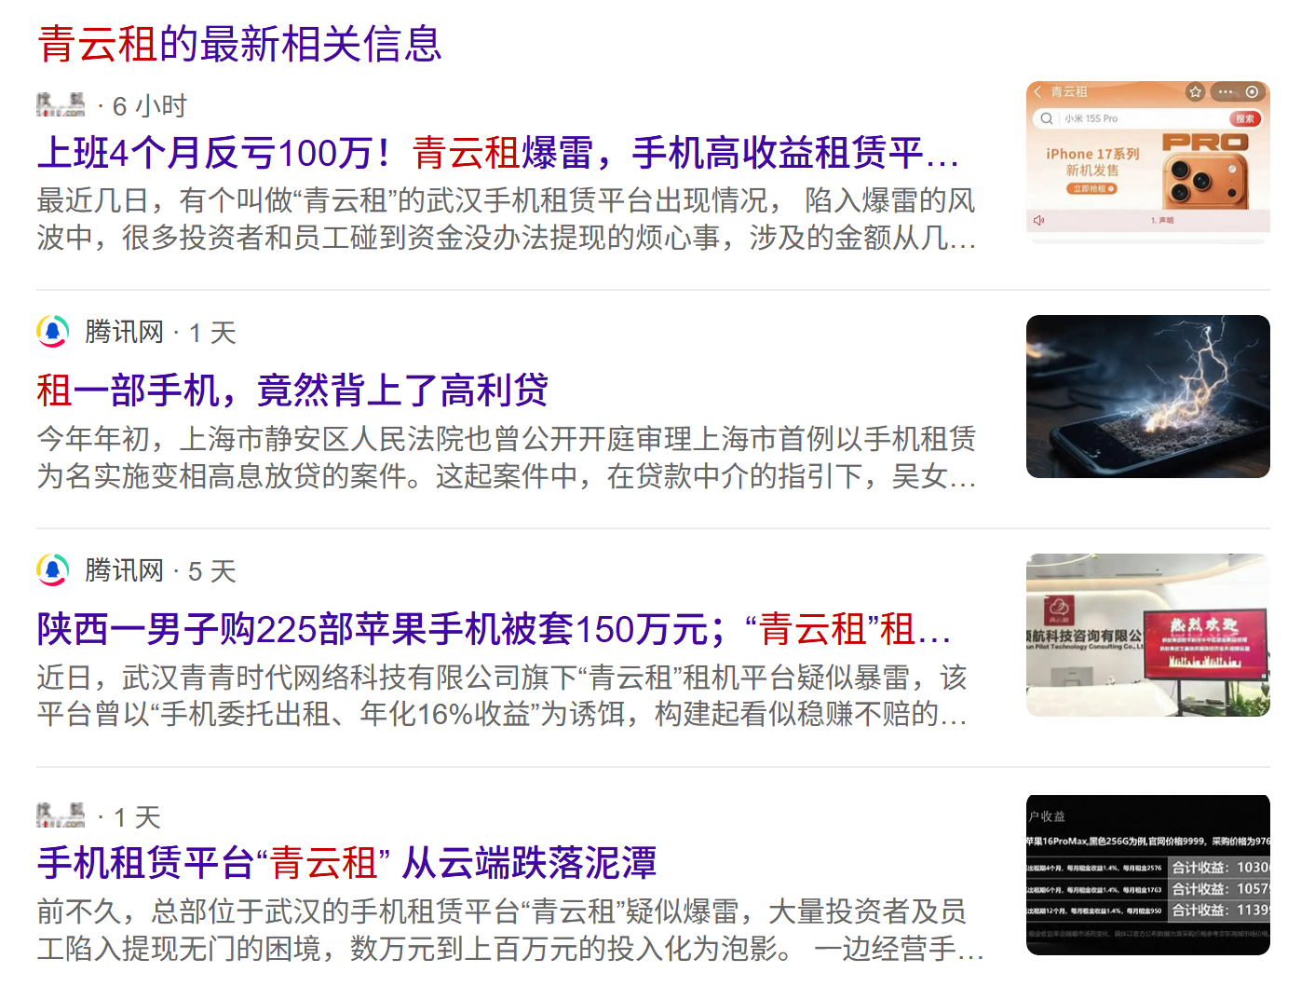This screenshot has height=1000, width=1301.
Task: Open article 租一部手机，竟然背上了高利贷
Action: pos(292,390)
